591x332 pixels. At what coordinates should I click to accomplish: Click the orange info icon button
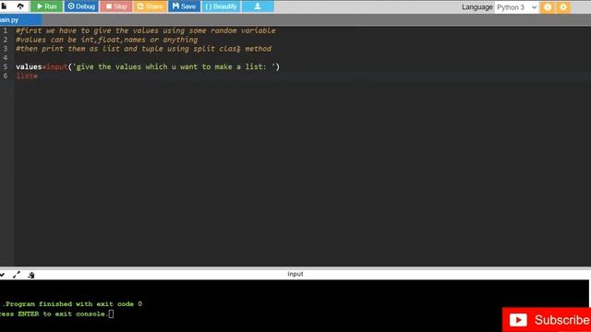(548, 7)
